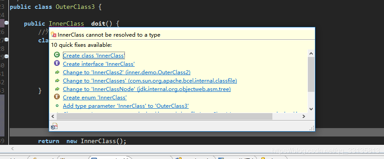Click the OuterClass3 class name in the declaration

[x=75, y=7]
